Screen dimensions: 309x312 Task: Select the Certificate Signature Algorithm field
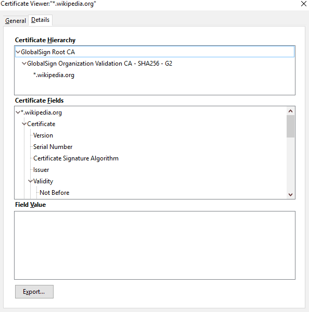[76, 158]
